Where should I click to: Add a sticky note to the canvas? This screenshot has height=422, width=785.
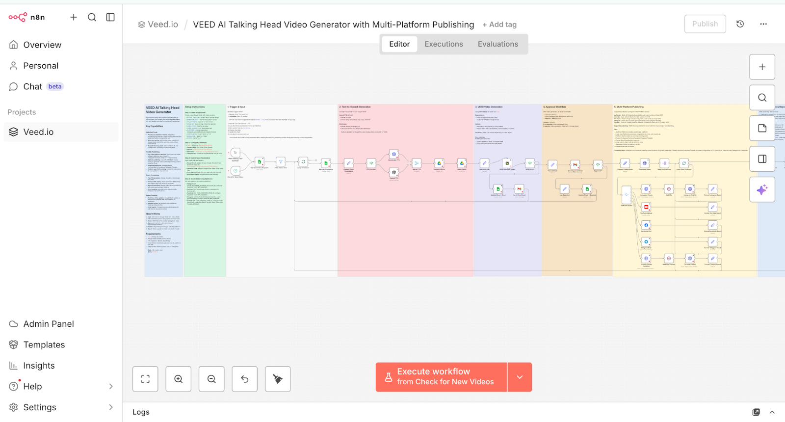coord(762,128)
